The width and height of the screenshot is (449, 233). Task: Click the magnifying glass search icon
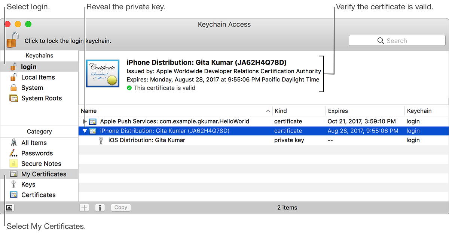381,41
